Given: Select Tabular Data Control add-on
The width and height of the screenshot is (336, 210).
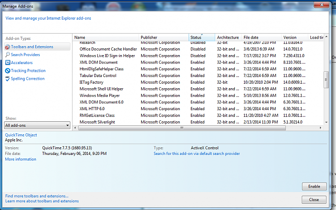Looking at the screenshot, I should point(198,76).
